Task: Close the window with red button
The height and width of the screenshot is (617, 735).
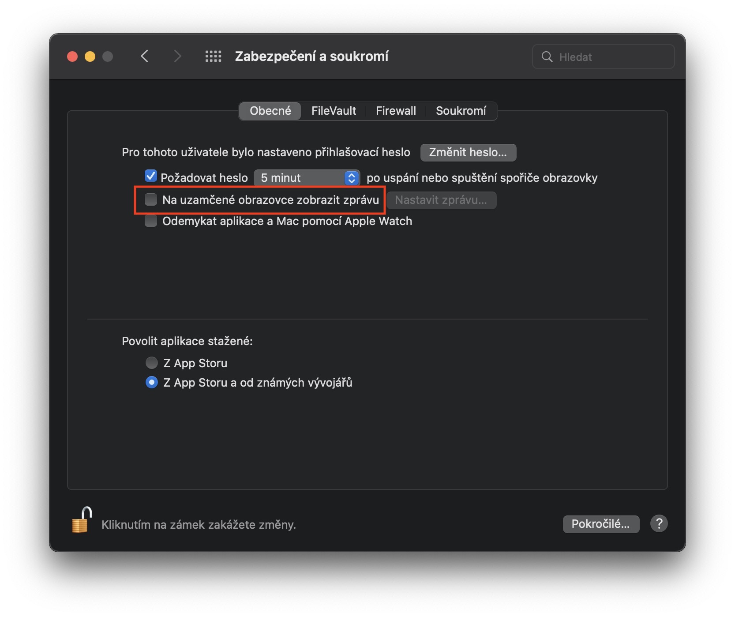Action: coord(72,56)
